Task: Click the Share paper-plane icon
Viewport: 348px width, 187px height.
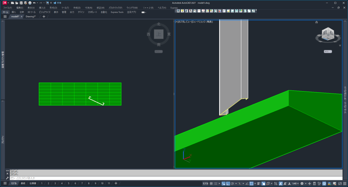Action: 54,3
